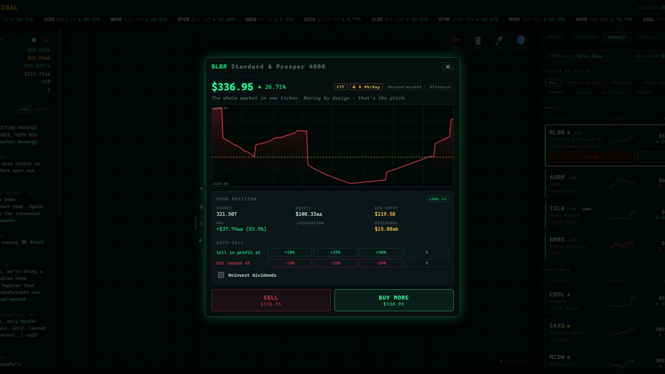
Task: Switch to the Upgrades tab
Action: pyautogui.click(x=585, y=37)
